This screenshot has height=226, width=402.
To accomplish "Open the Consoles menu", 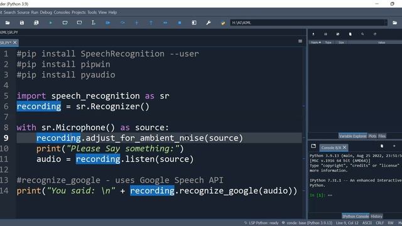I will [62, 13].
